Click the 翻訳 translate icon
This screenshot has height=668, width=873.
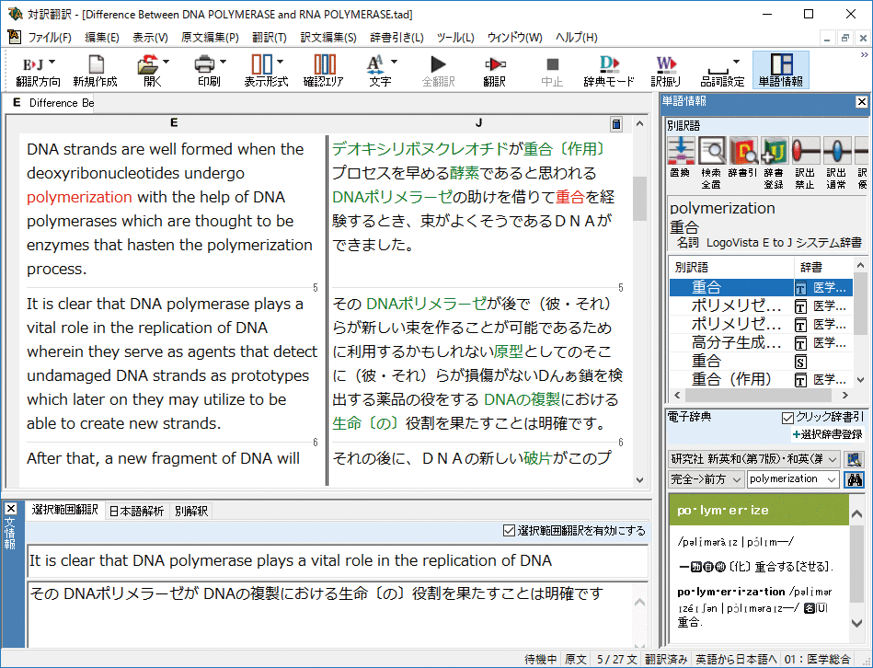pos(494,71)
